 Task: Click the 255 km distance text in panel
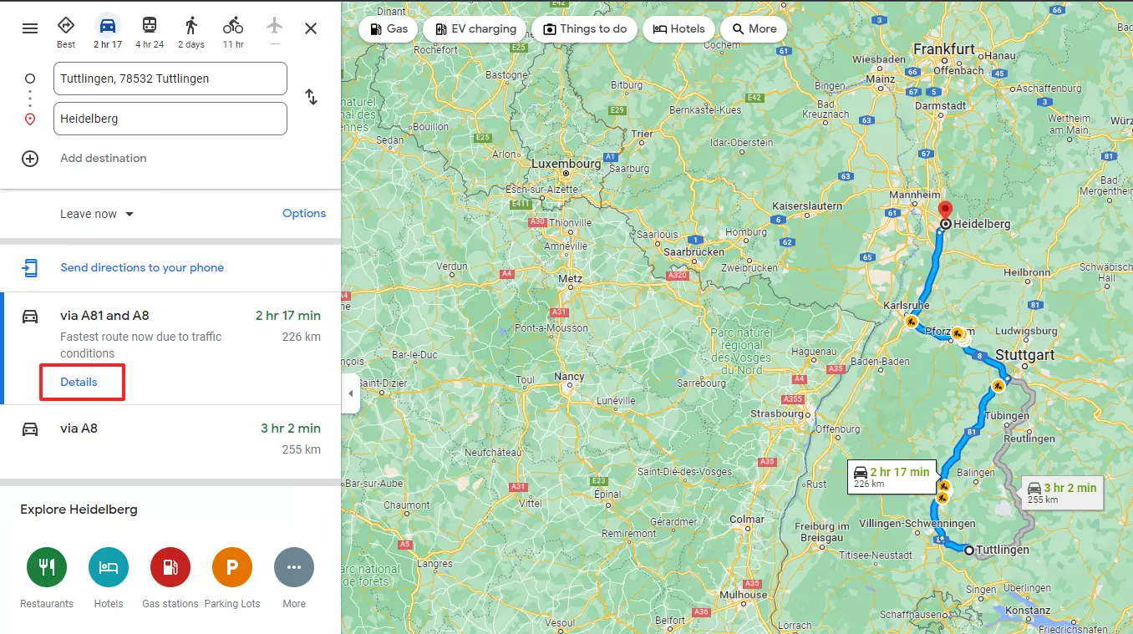click(x=302, y=449)
